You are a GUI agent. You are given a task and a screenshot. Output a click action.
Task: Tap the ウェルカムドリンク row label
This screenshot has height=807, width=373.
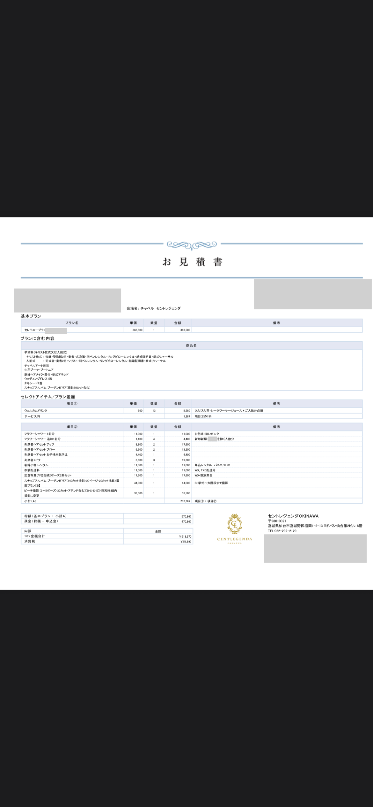point(36,411)
